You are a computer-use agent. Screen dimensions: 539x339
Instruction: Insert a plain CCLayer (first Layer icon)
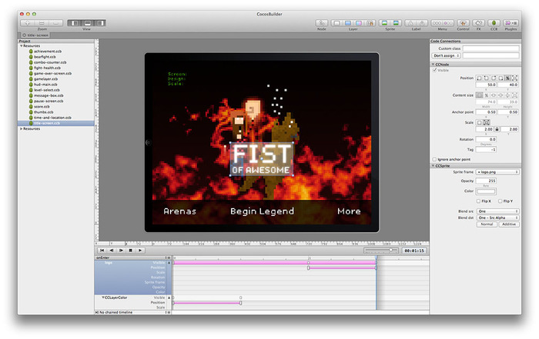tap(336, 23)
